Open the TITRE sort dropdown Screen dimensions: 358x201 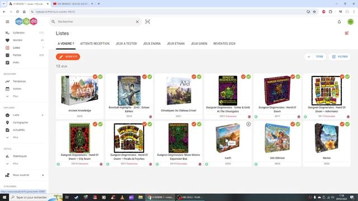[319, 57]
